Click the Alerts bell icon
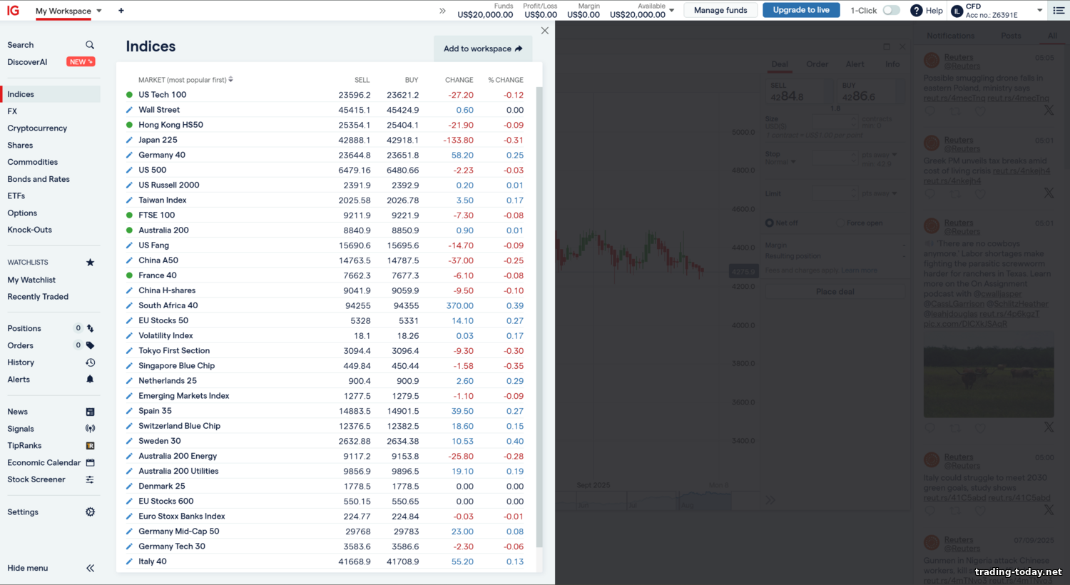Image resolution: width=1070 pixels, height=585 pixels. click(90, 380)
